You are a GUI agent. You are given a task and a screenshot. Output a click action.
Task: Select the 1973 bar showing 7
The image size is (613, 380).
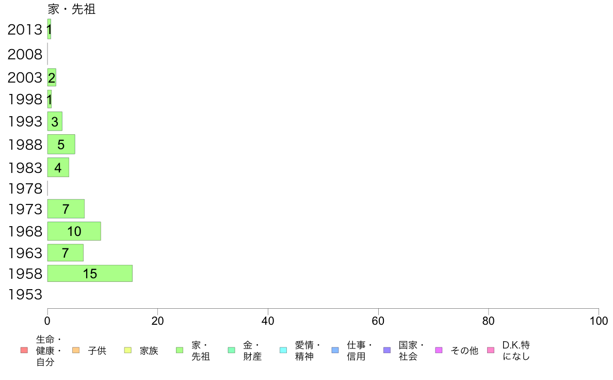tap(66, 209)
